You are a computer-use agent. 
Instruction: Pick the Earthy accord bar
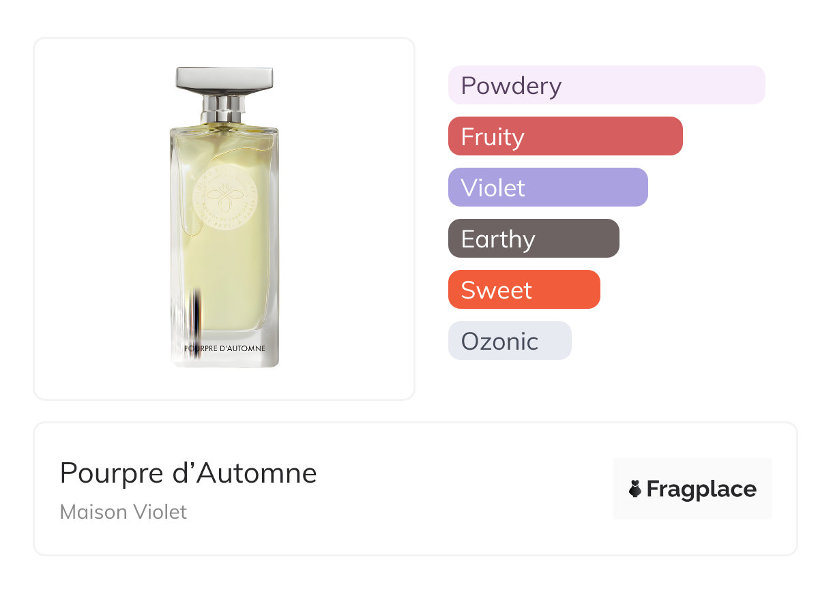533,239
